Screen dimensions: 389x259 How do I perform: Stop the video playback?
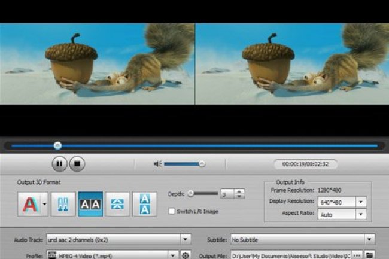click(77, 164)
